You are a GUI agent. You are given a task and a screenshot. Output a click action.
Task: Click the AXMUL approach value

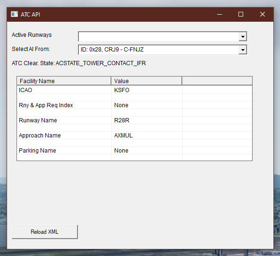123,136
